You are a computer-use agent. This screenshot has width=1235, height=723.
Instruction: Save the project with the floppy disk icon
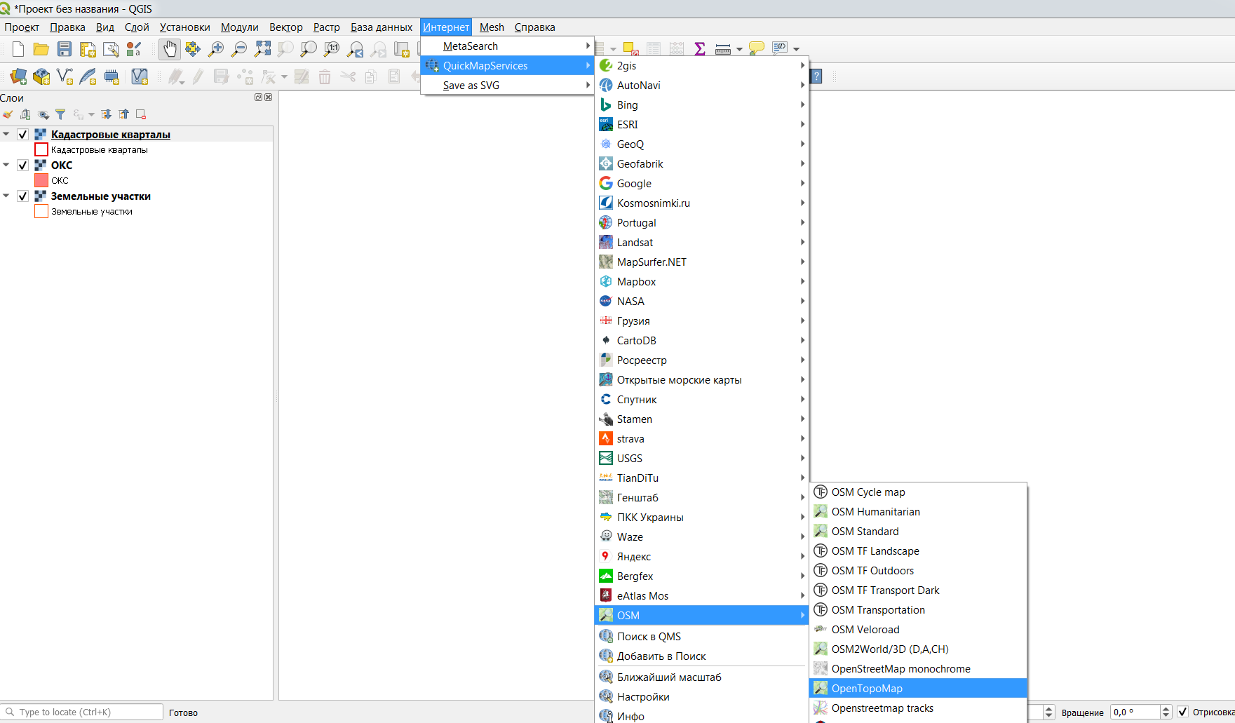click(65, 49)
